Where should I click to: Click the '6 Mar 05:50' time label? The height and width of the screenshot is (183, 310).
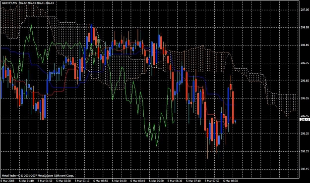click(x=156, y=181)
